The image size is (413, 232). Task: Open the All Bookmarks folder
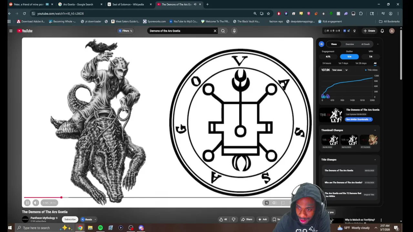[x=389, y=22]
